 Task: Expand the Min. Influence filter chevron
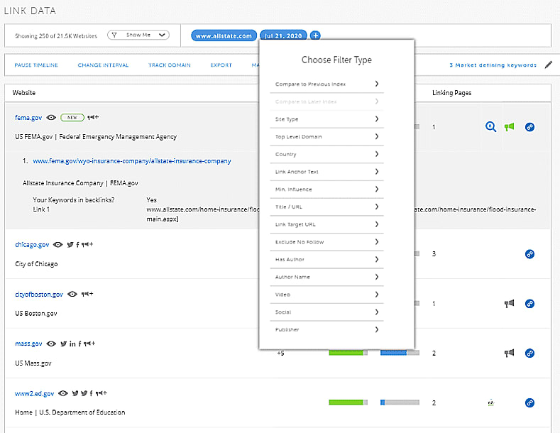[x=376, y=189]
